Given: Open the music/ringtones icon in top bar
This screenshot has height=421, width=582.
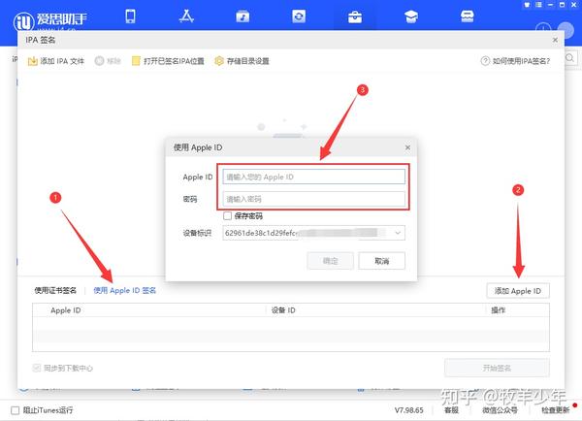Looking at the screenshot, I should 242,16.
